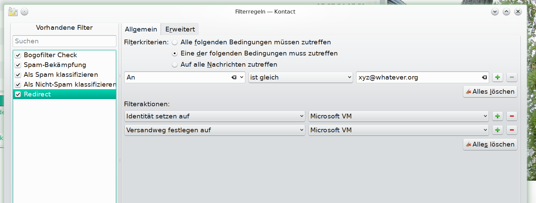
Task: Open the Versandweg festlegen auf dropdown
Action: tap(215, 130)
